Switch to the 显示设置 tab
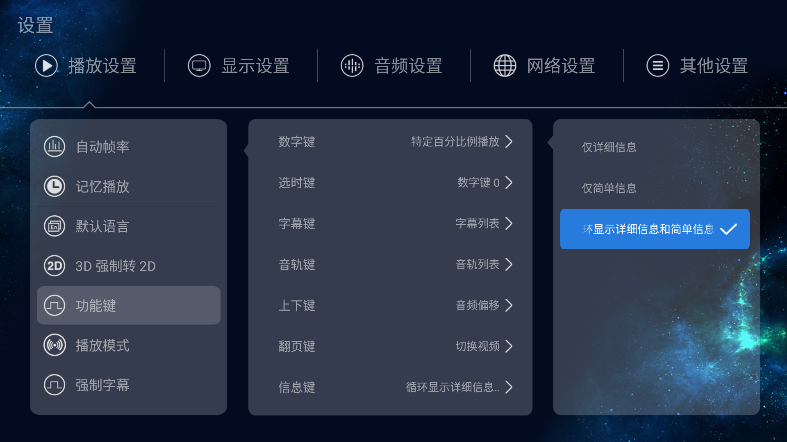Image resolution: width=787 pixels, height=442 pixels. (239, 65)
